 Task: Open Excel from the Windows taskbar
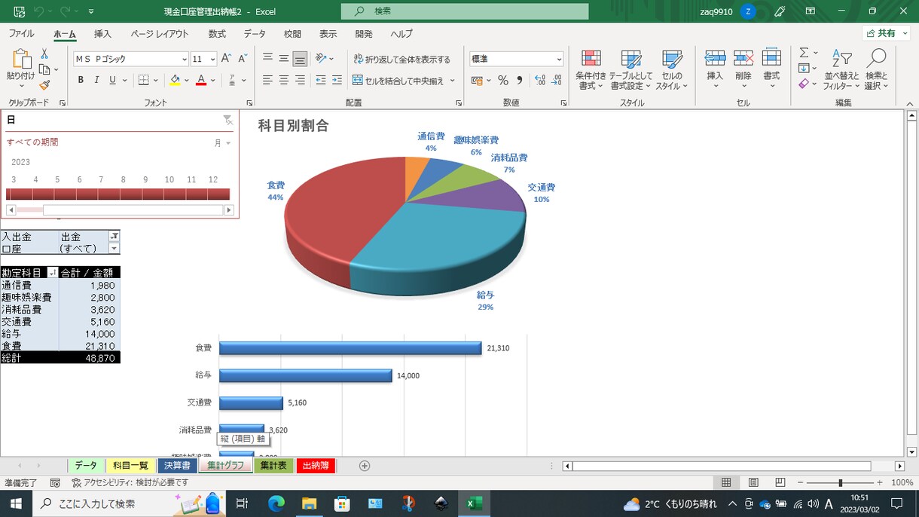tap(474, 503)
